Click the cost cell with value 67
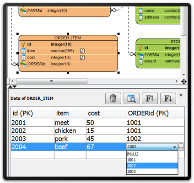194x183 pixels. pyautogui.click(x=106, y=147)
